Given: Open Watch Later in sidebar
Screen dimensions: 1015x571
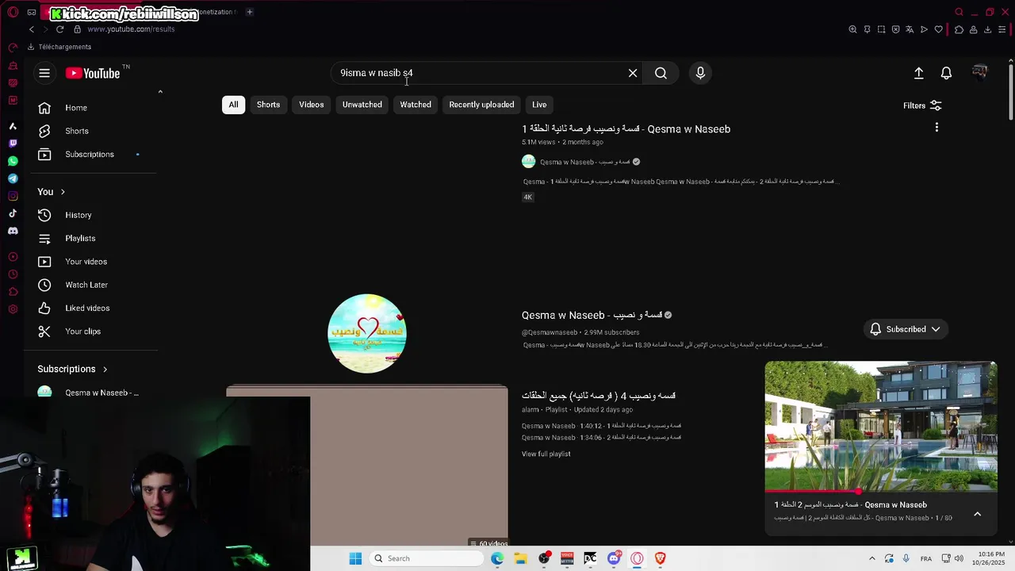Looking at the screenshot, I should tap(94, 285).
